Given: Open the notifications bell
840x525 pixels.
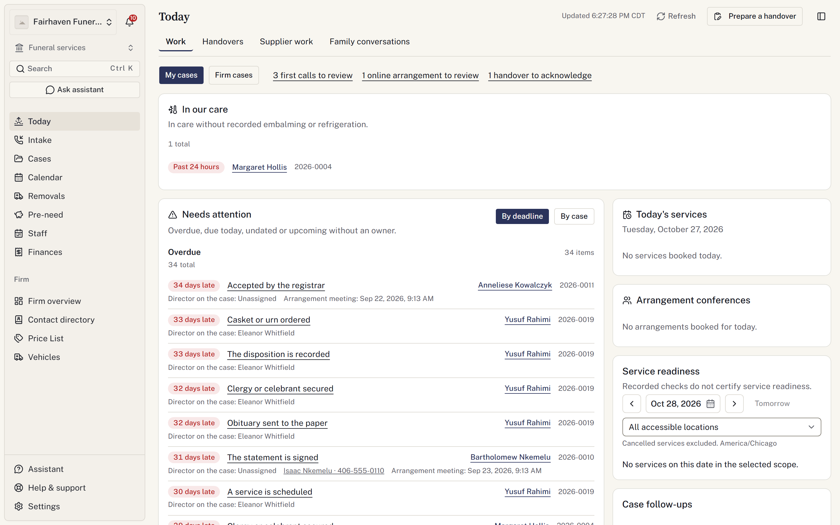Looking at the screenshot, I should coord(129,22).
